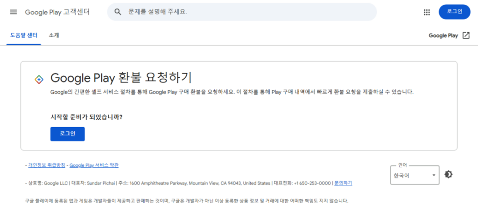Open the Google Play text link
478x224 pixels.
pyautogui.click(x=443, y=35)
